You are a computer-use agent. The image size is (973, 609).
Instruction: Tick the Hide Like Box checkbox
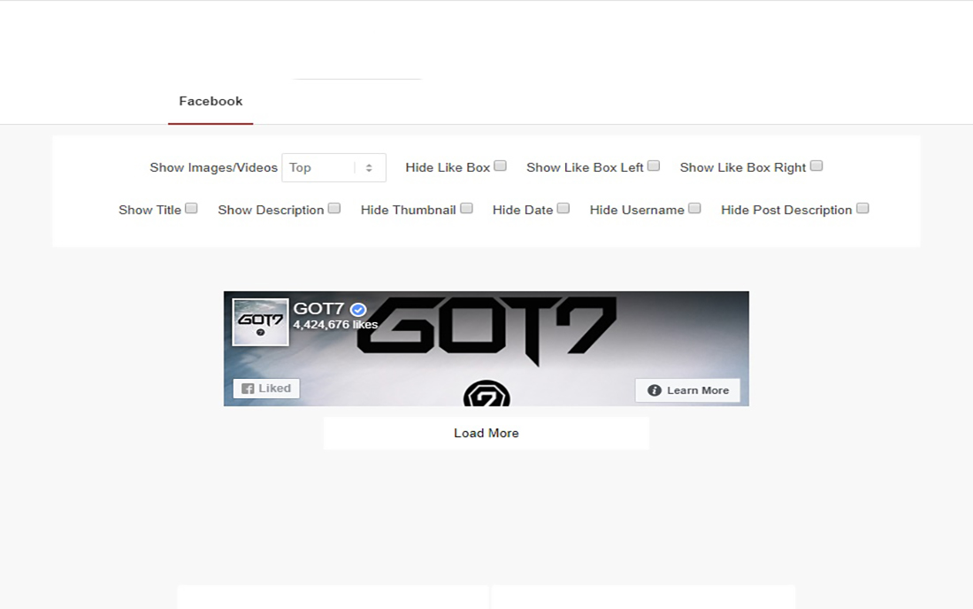pos(500,166)
